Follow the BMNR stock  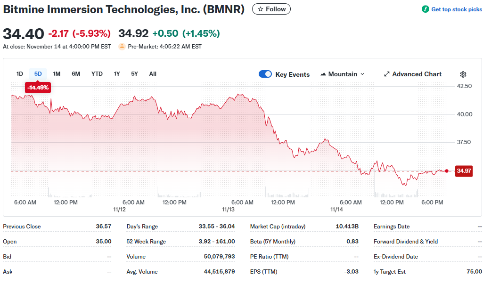271,9
